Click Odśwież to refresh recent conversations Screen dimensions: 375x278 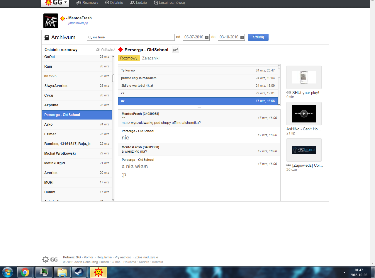coord(106,50)
